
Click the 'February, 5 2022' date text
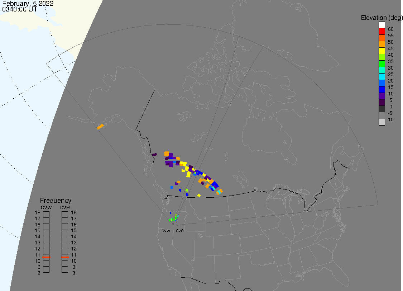28,3
